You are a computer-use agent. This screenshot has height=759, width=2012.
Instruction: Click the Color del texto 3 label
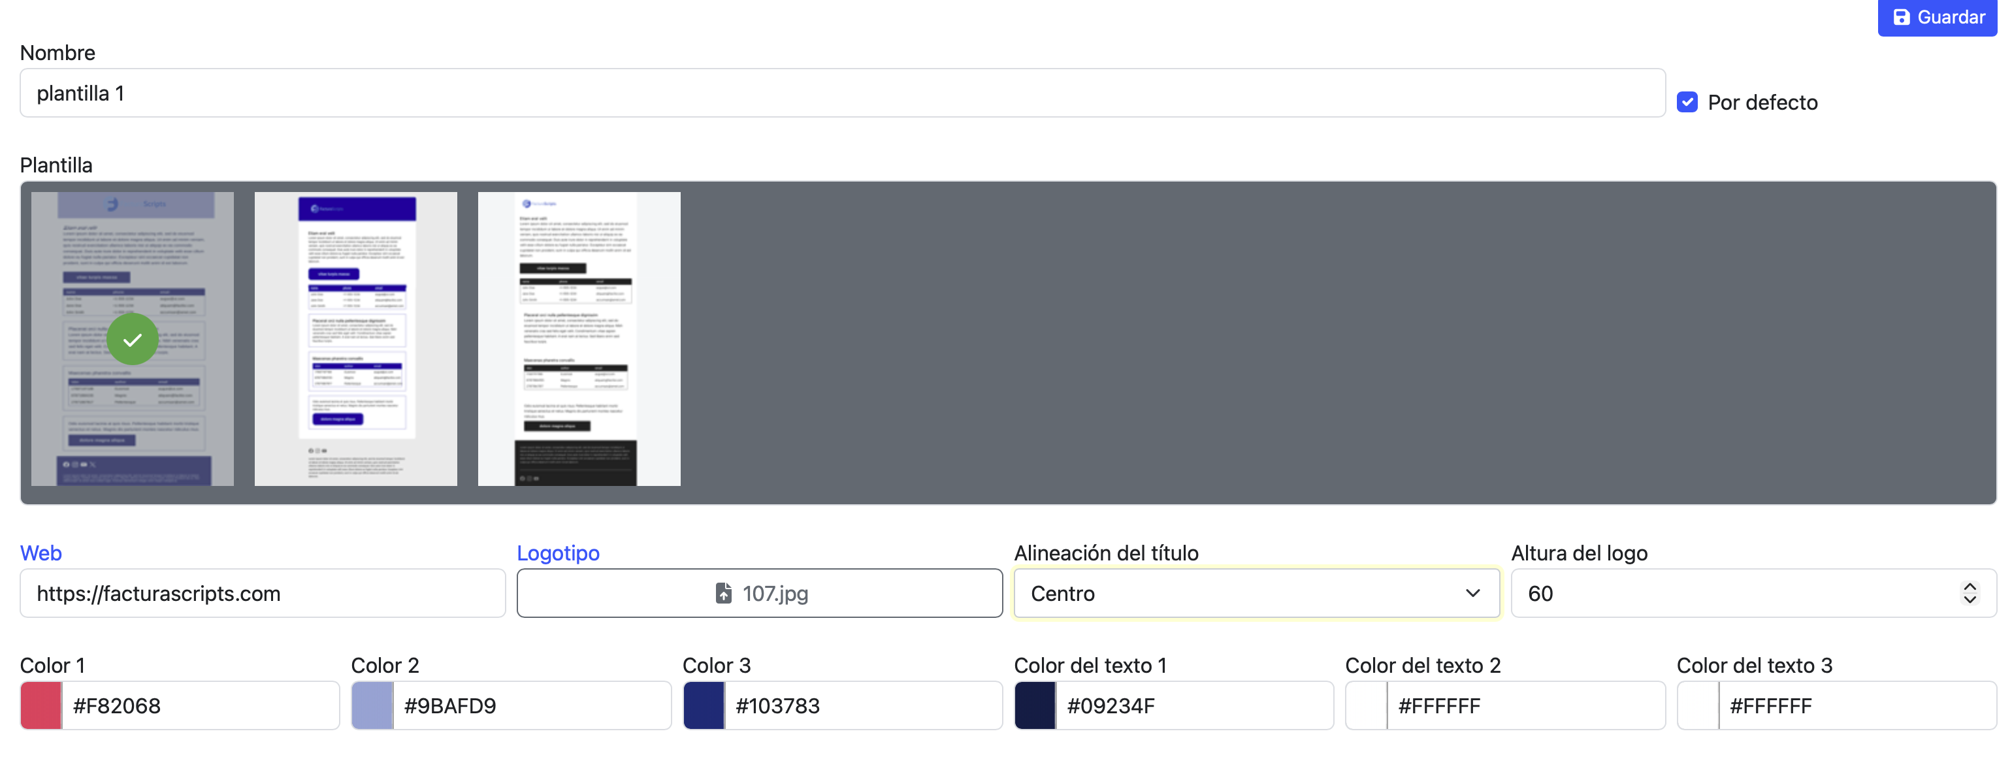tap(1754, 666)
